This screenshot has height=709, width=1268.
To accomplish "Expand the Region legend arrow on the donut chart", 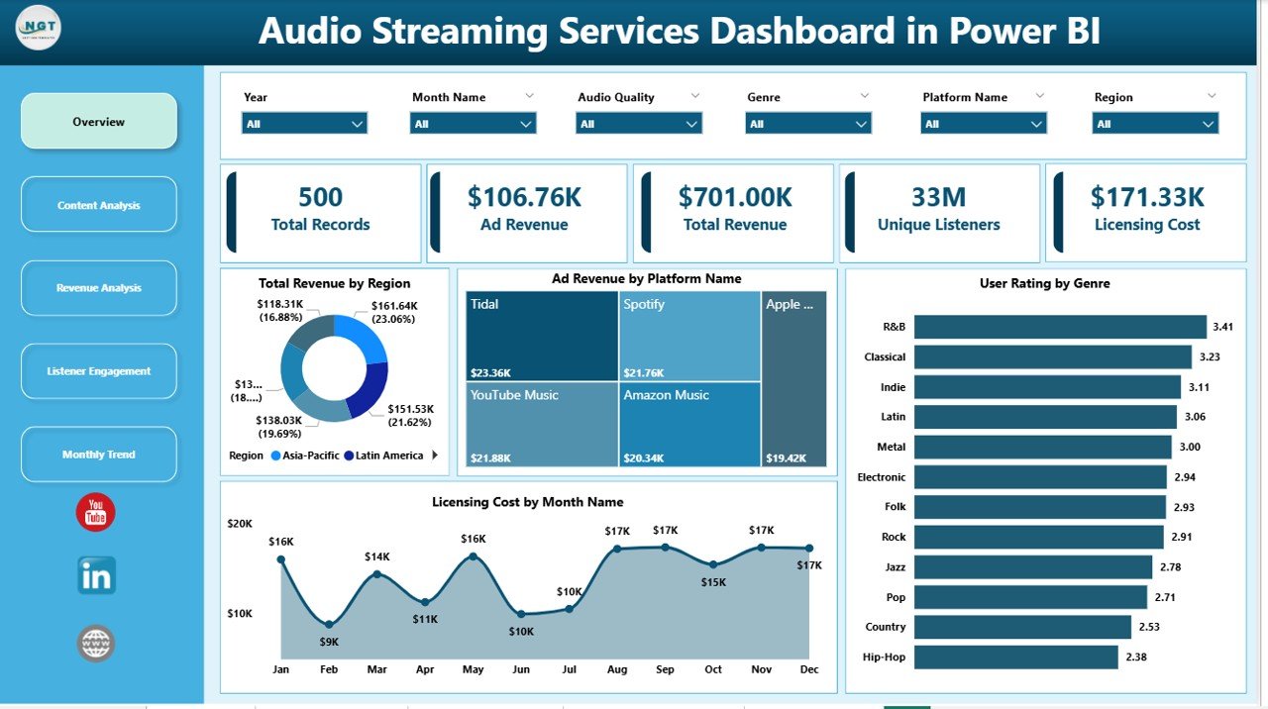I will pos(435,456).
